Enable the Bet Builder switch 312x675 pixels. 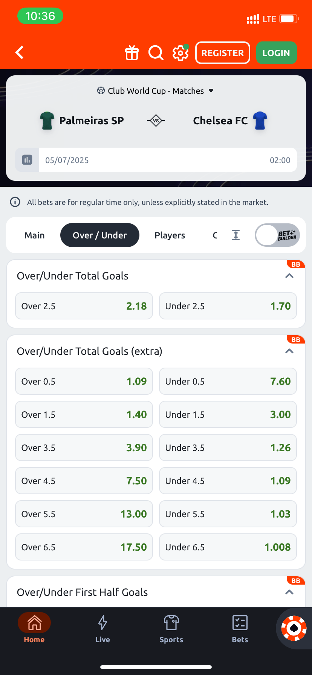pyautogui.click(x=277, y=235)
